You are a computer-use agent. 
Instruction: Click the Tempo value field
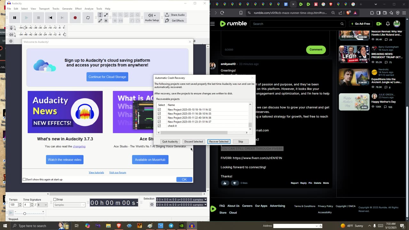[14, 205]
